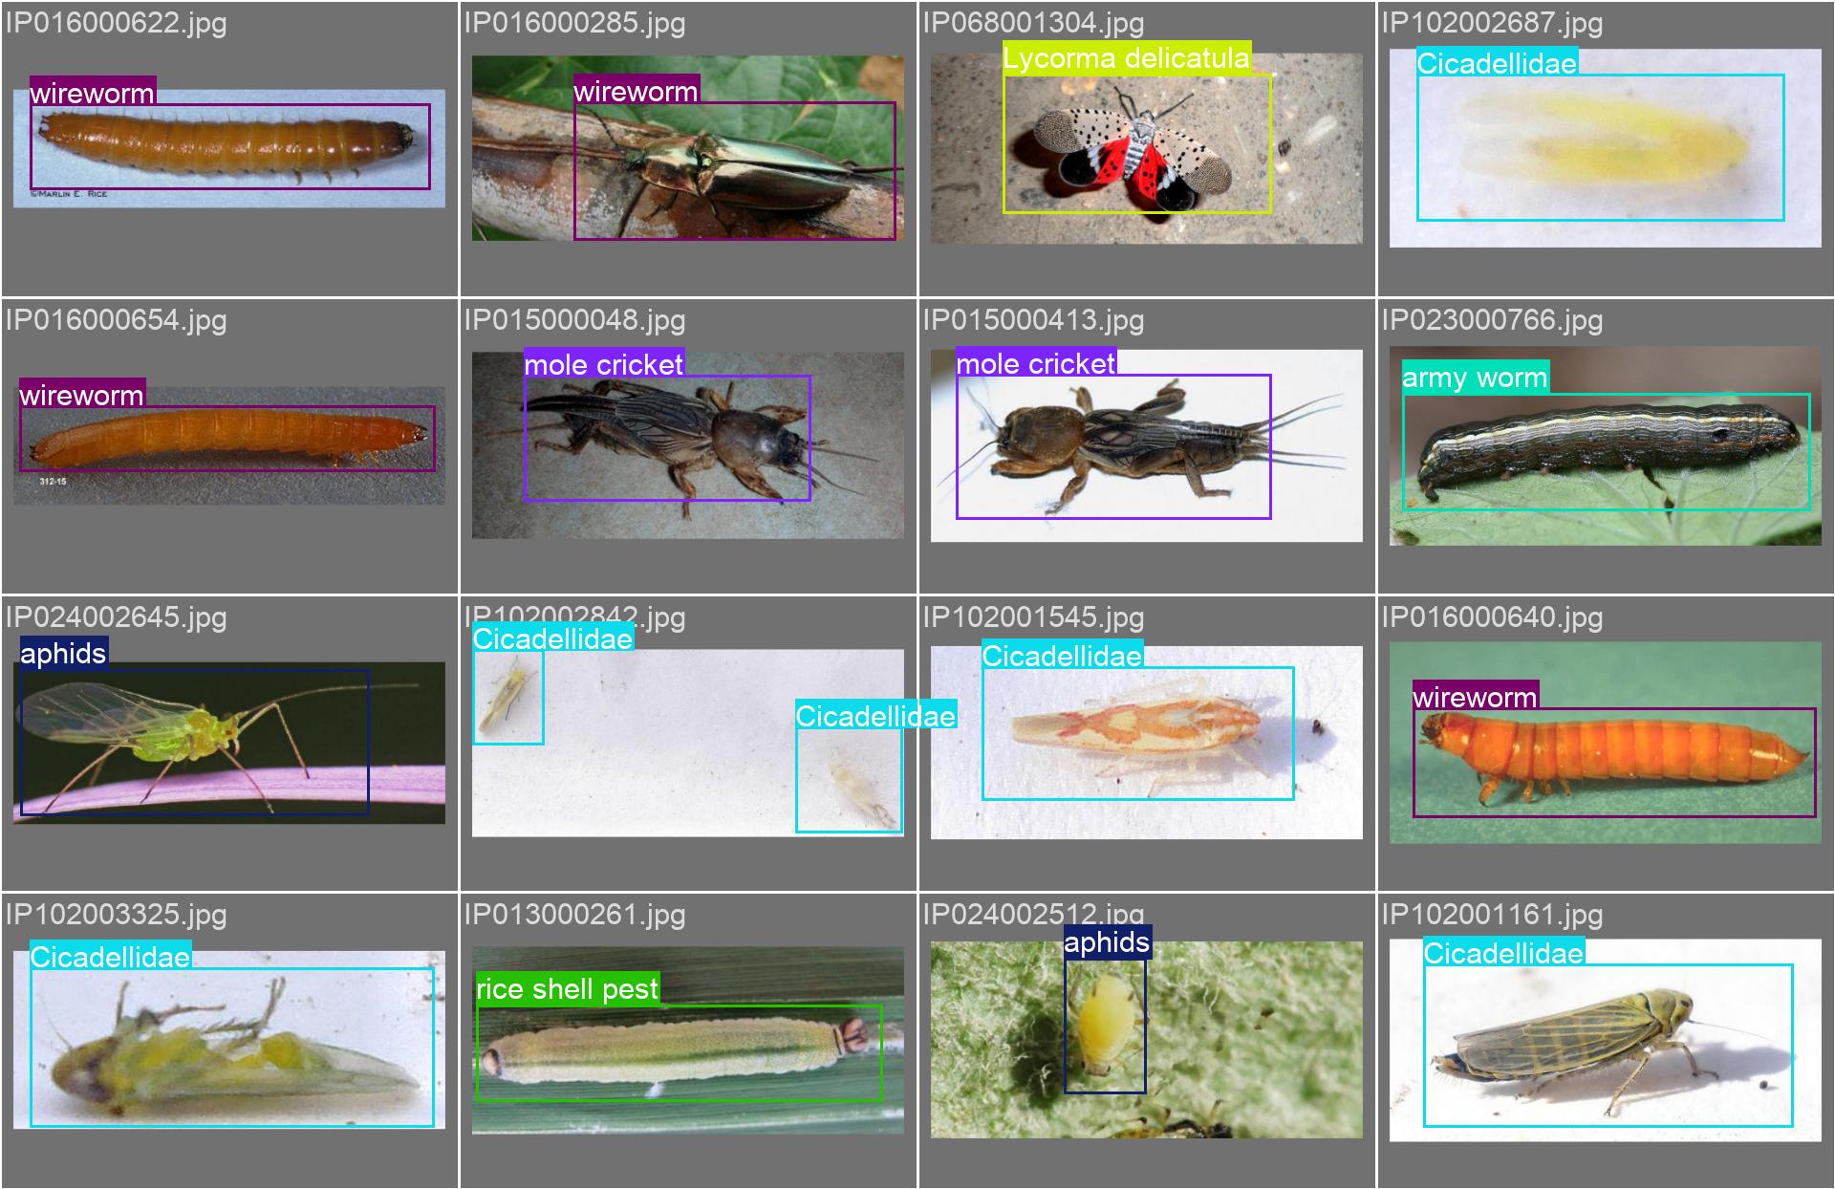Click the filename text IP102003325.jpg

click(117, 915)
